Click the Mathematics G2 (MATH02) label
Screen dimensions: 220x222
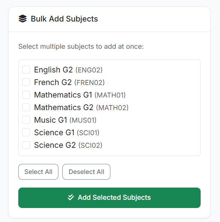(81, 107)
